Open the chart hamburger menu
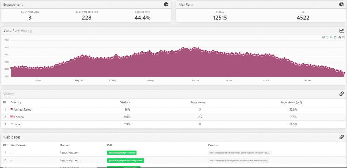 (x=343, y=37)
